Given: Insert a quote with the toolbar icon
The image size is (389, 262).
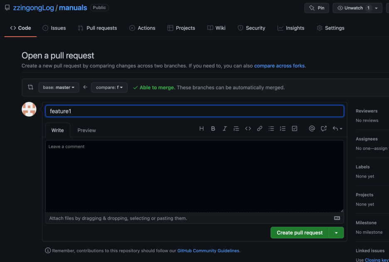Looking at the screenshot, I should pos(236,128).
